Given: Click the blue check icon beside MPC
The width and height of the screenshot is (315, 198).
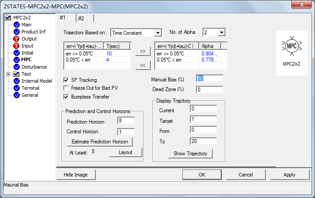Looking at the screenshot, I should [x=16, y=60].
